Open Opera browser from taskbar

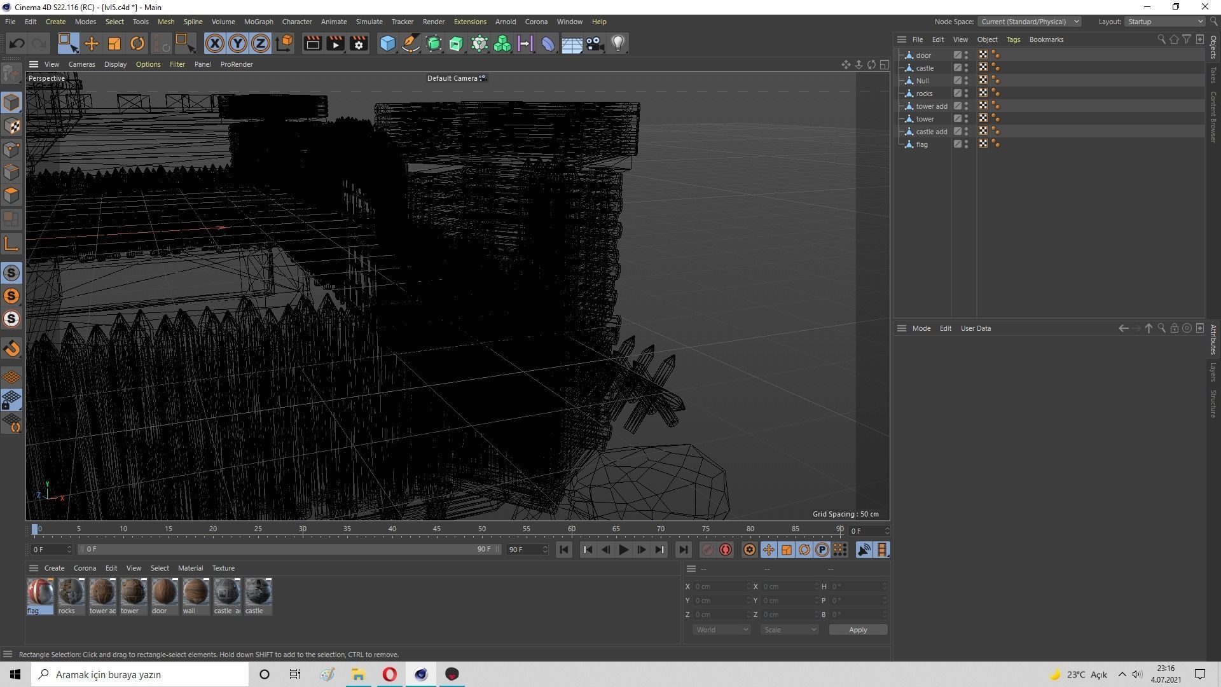point(390,674)
